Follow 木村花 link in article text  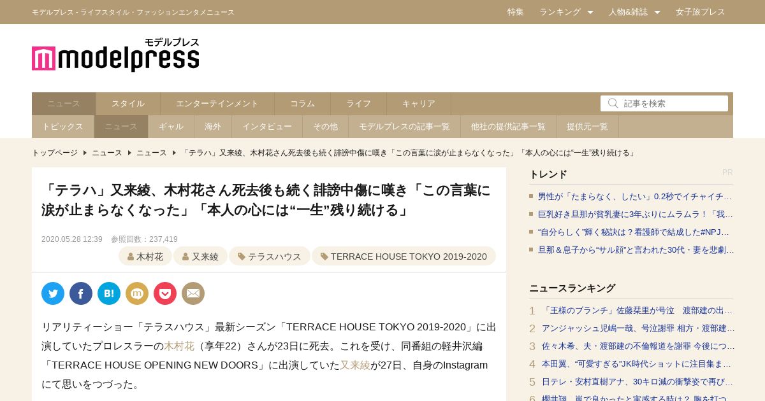point(179,346)
